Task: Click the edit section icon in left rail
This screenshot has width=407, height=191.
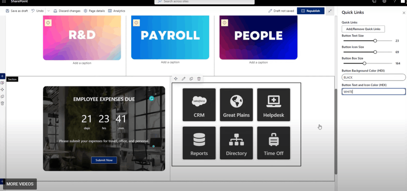Action: (x=2, y=83)
